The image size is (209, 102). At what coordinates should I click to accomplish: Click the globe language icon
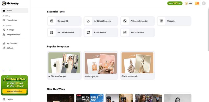pos(4,99)
